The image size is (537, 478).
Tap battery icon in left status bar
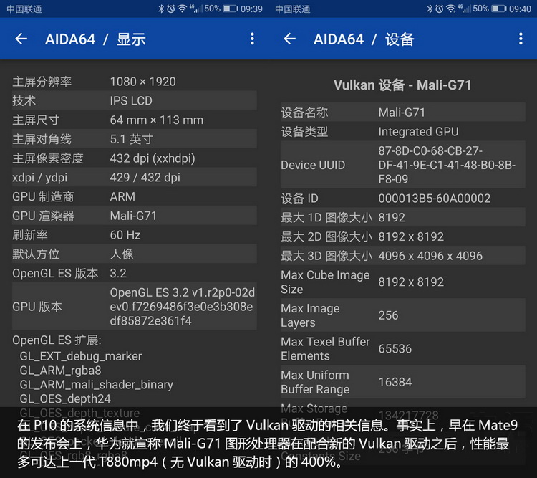click(231, 9)
